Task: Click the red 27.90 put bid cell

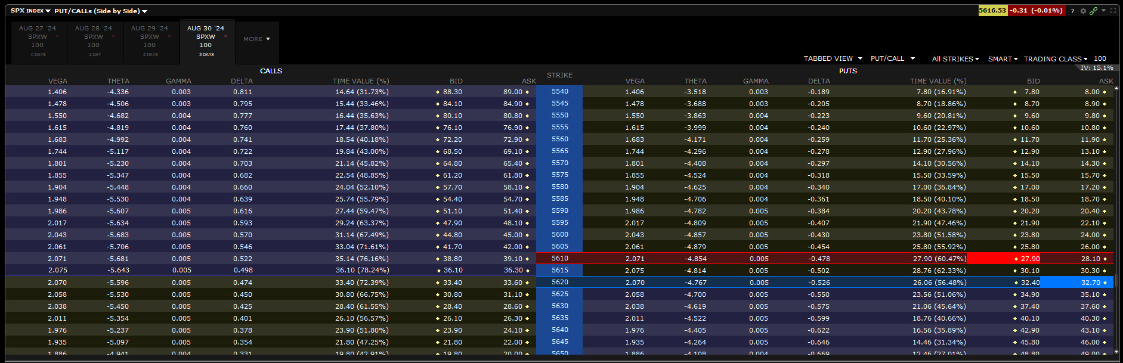Action: click(x=1003, y=259)
